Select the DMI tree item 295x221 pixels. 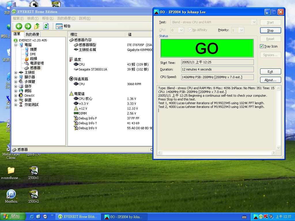pyautogui.click(x=33, y=54)
